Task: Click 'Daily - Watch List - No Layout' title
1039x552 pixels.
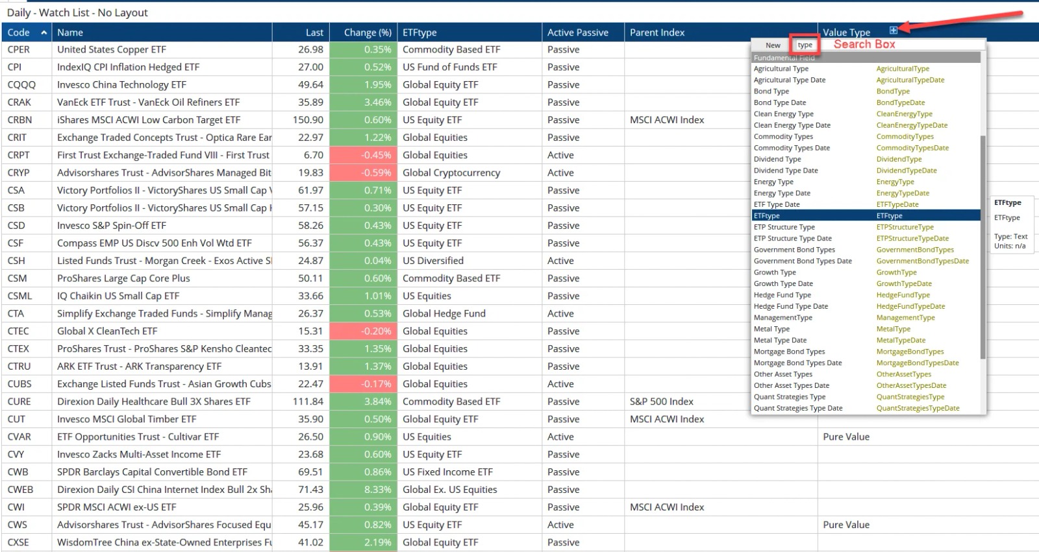Action: 77,12
